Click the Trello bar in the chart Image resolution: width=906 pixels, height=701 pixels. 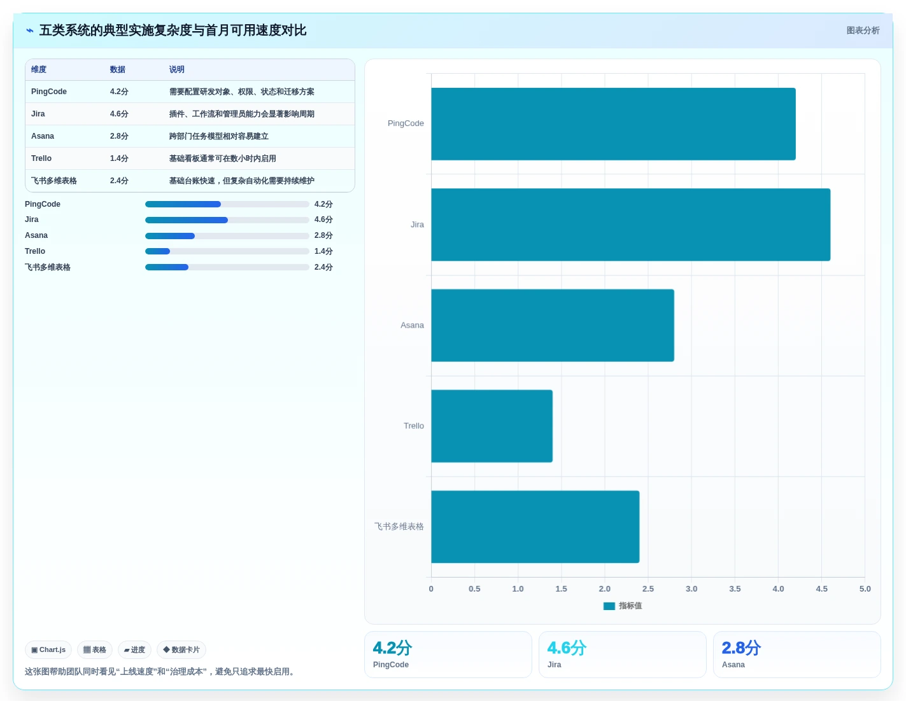pyautogui.click(x=492, y=426)
